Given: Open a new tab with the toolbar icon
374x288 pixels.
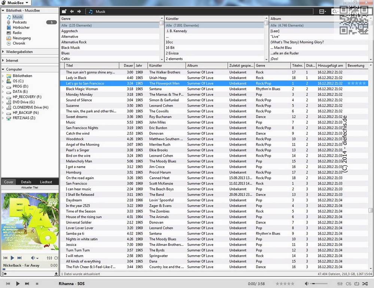Looking at the screenshot, I should click(x=64, y=12).
